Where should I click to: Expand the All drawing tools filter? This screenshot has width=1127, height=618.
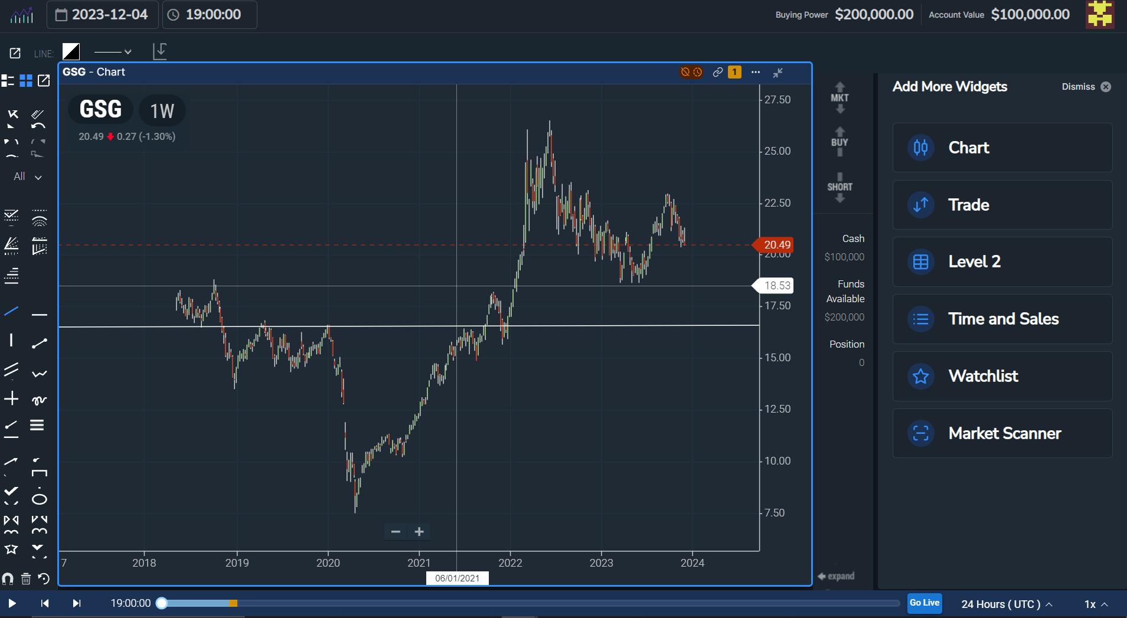point(28,177)
